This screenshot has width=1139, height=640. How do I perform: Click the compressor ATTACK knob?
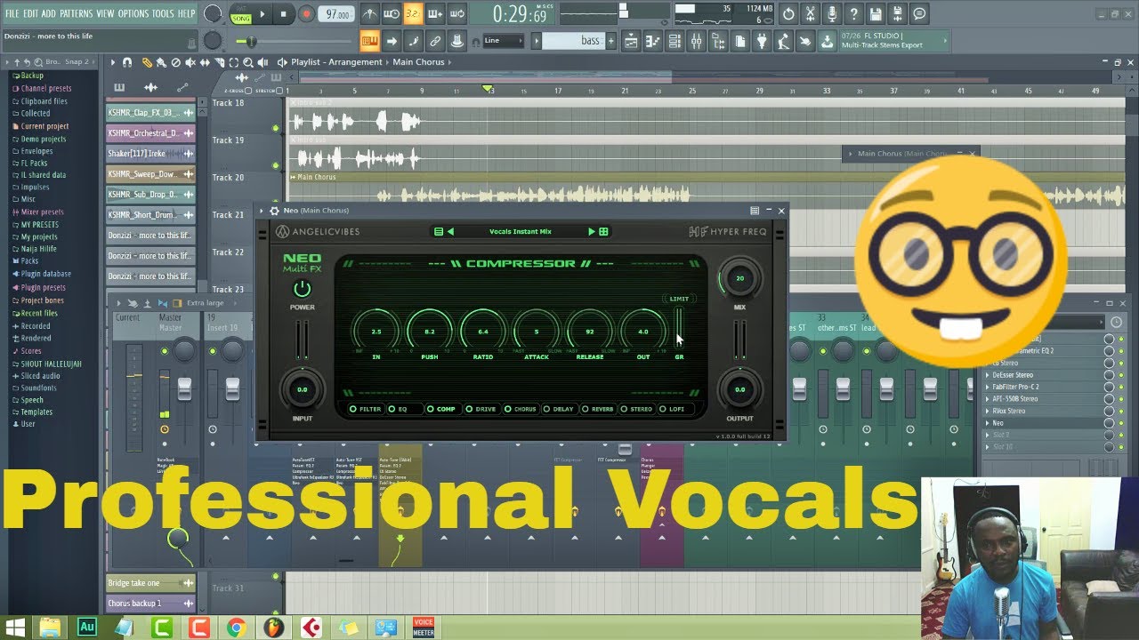[537, 331]
